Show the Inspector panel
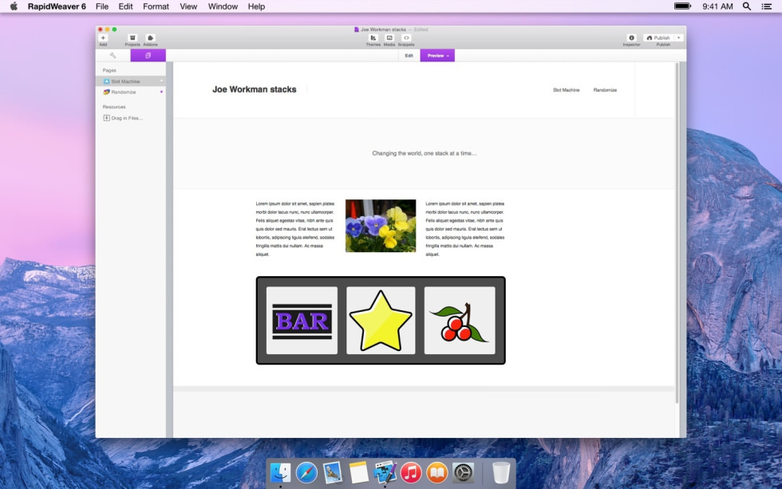 click(631, 37)
